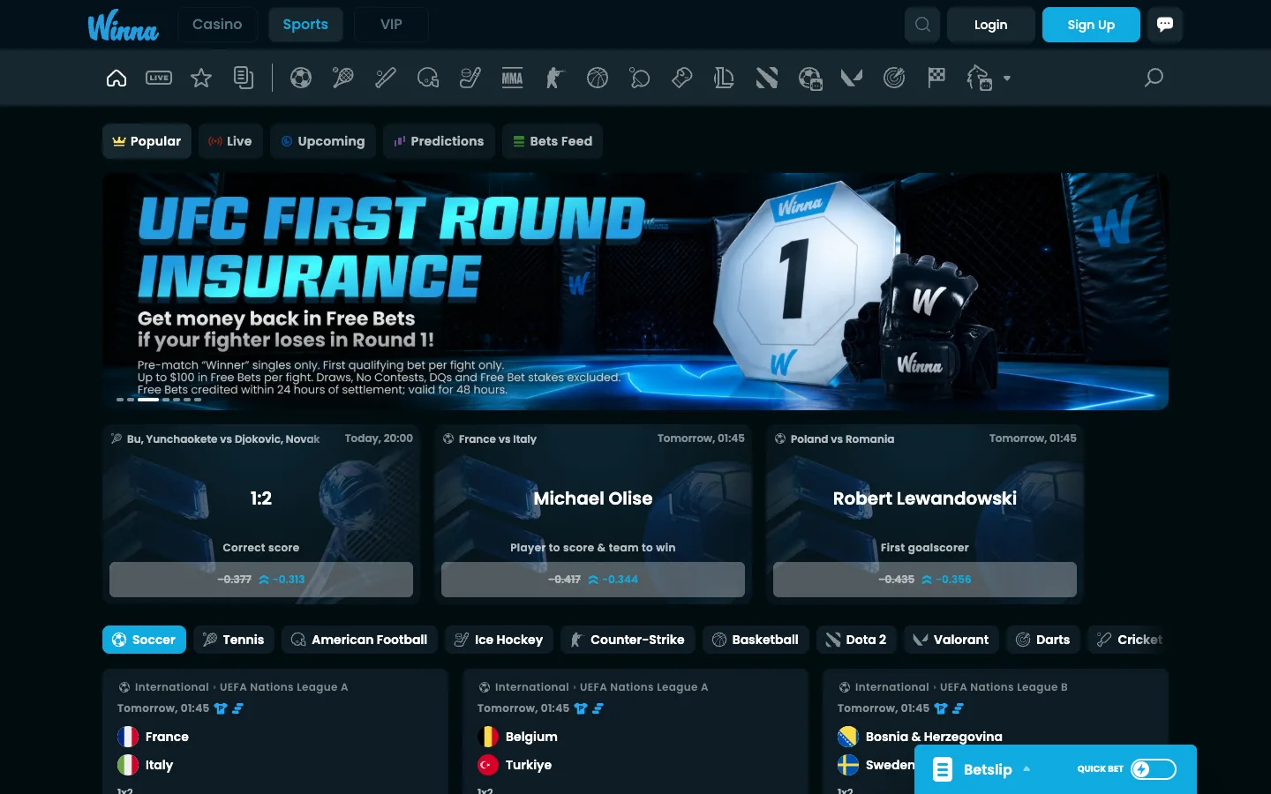The height and width of the screenshot is (794, 1271).
Task: Expand more sports dropdown arrow
Action: (1007, 78)
